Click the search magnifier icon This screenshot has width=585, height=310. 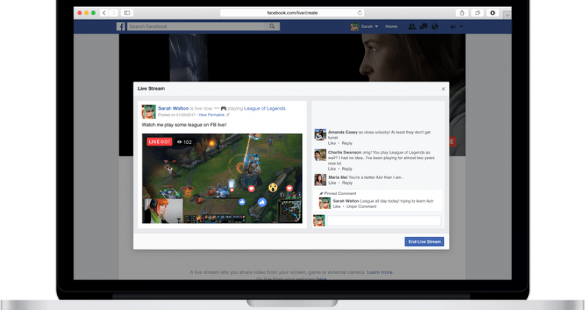(273, 26)
